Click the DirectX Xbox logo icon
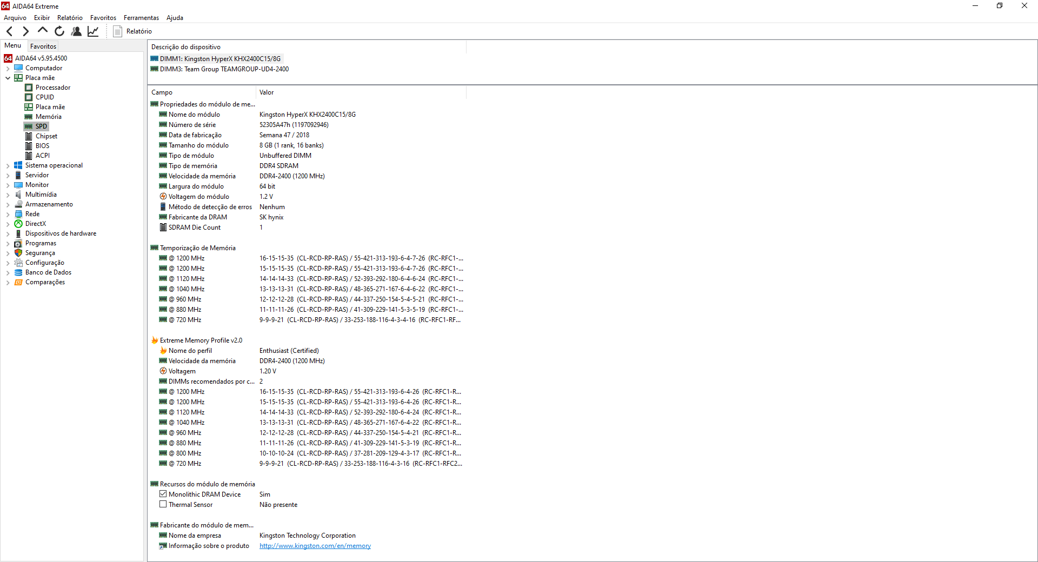 tap(18, 224)
